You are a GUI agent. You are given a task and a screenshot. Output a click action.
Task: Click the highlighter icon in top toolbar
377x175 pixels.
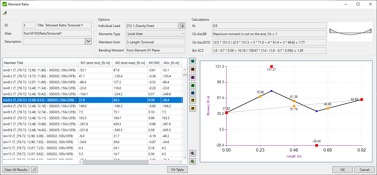[x=5, y=13]
